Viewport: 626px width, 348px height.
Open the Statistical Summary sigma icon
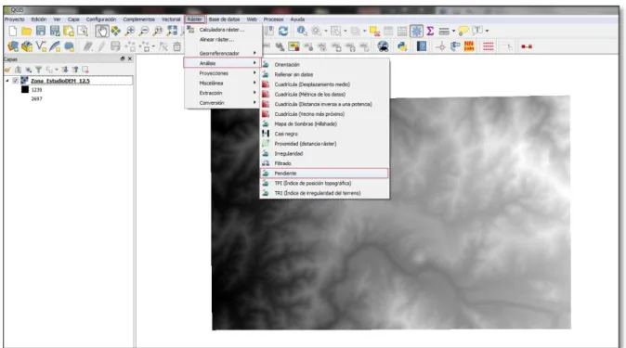[430, 31]
